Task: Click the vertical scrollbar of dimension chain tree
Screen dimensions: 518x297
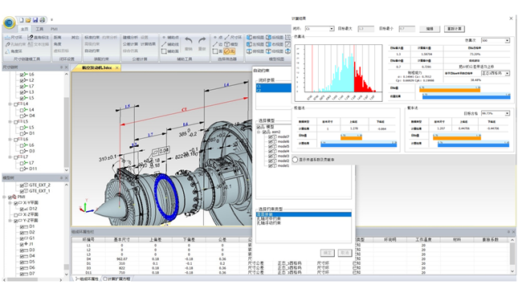Action: coord(67,122)
